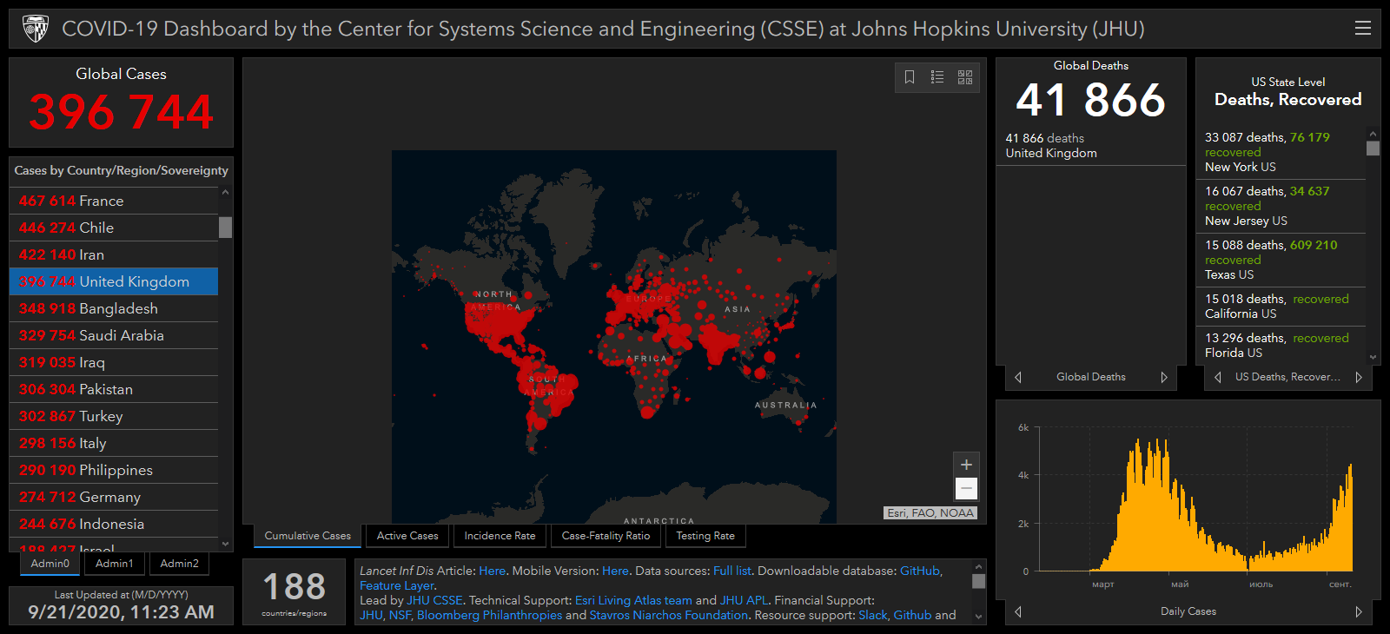This screenshot has width=1390, height=634.
Task: Open the Stavros Niarchos Foundation link
Action: tap(669, 615)
